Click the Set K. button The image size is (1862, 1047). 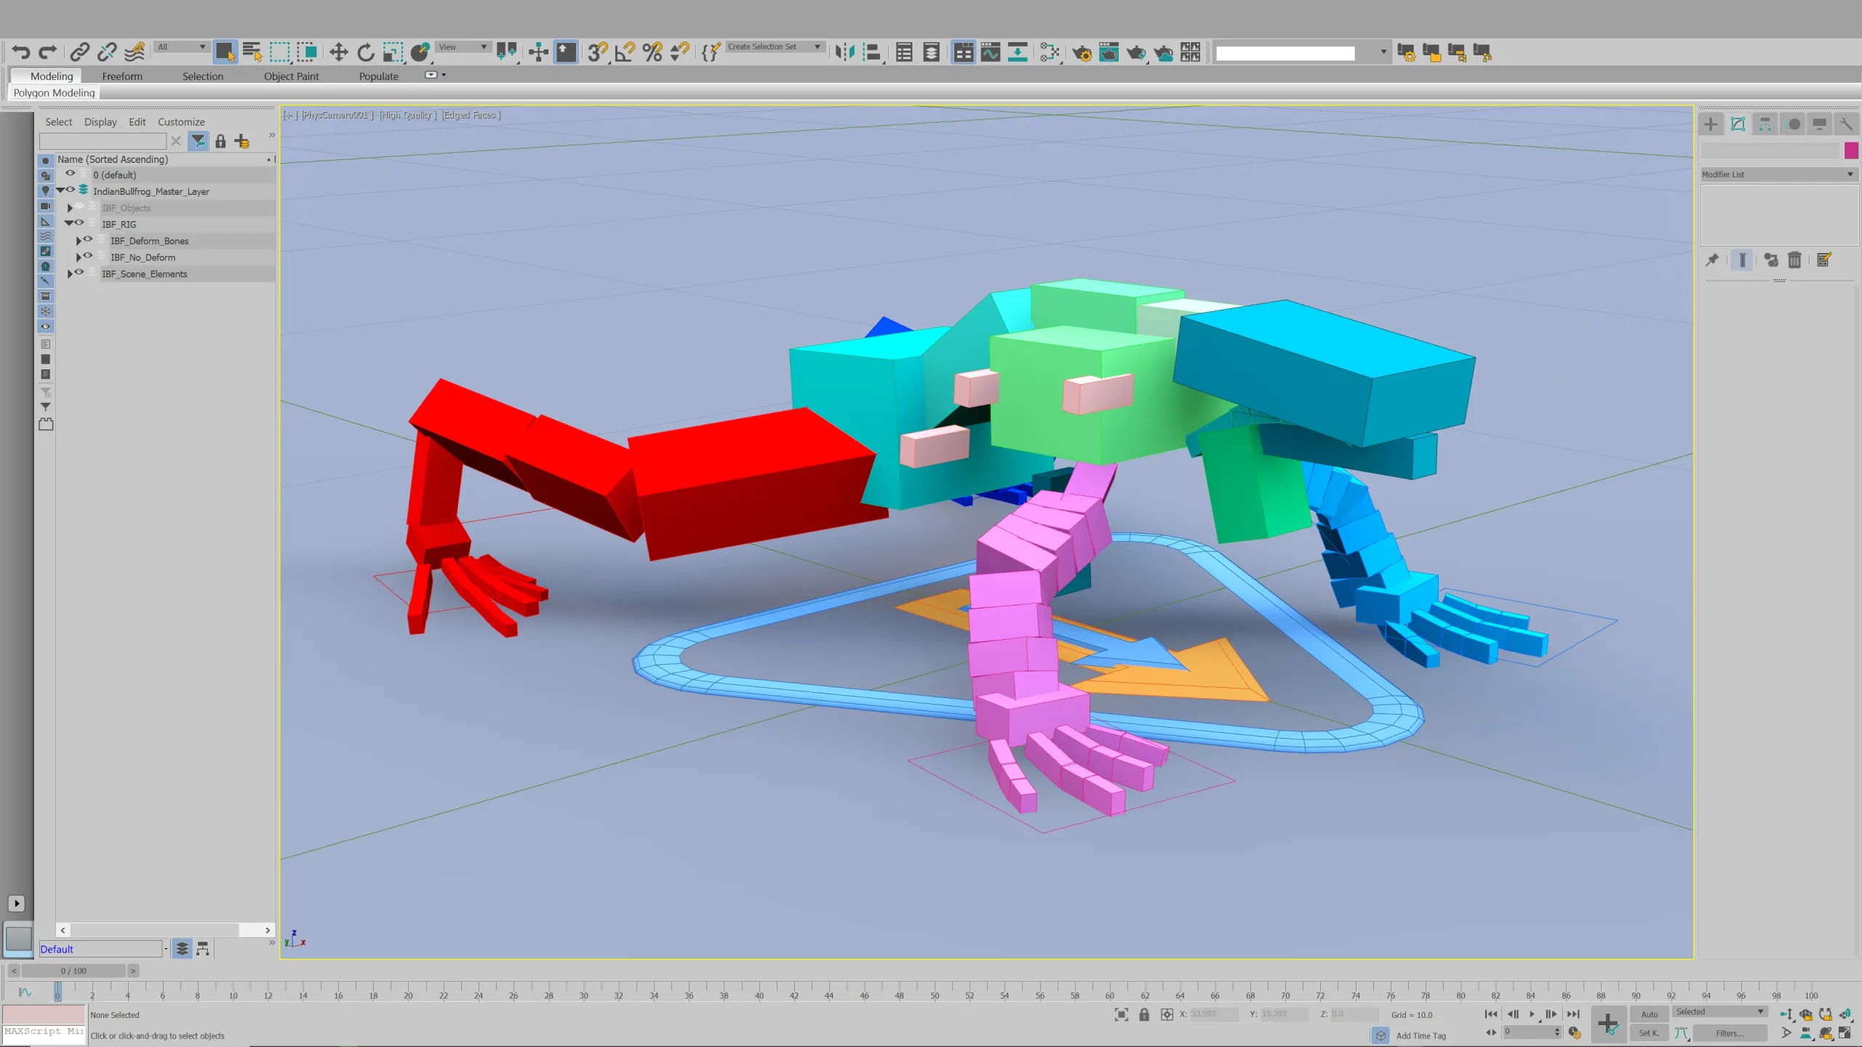(x=1649, y=1033)
